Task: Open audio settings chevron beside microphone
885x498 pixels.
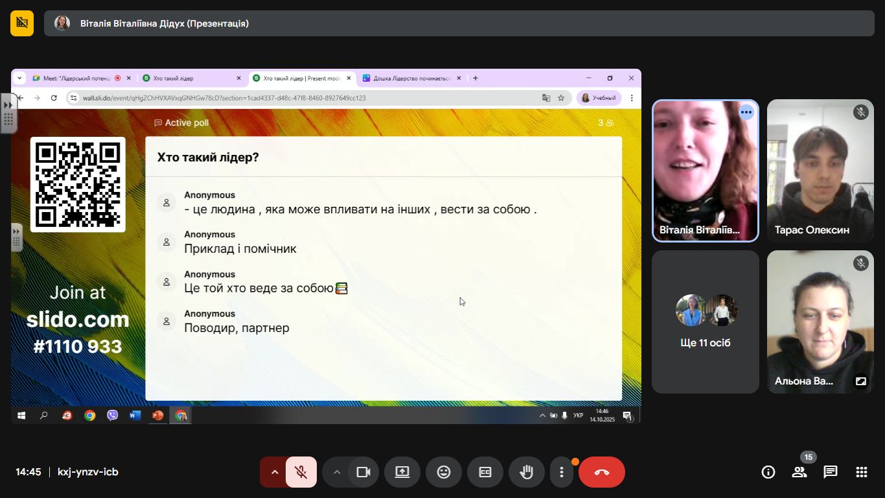Action: pos(274,472)
